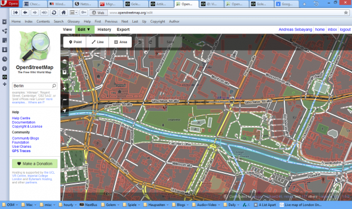Click the OpenStreetMap logo image
Viewport: 352px width, 209px height.
[x=35, y=46]
